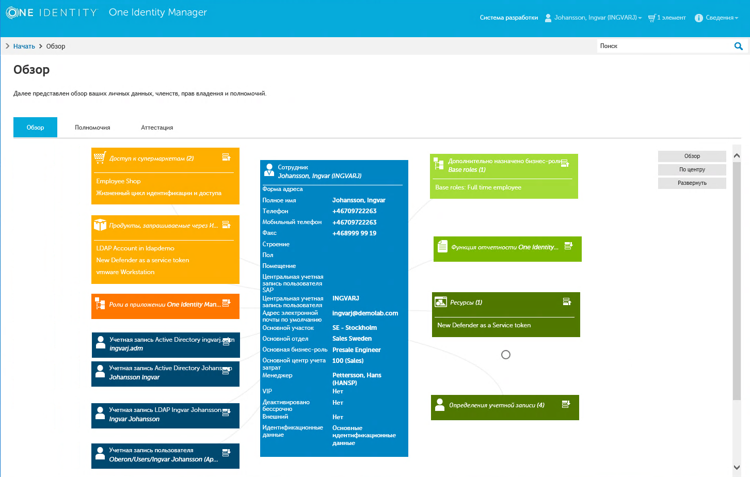Click the Обзор button in the side panel
The height and width of the screenshot is (477, 750).
click(x=692, y=156)
